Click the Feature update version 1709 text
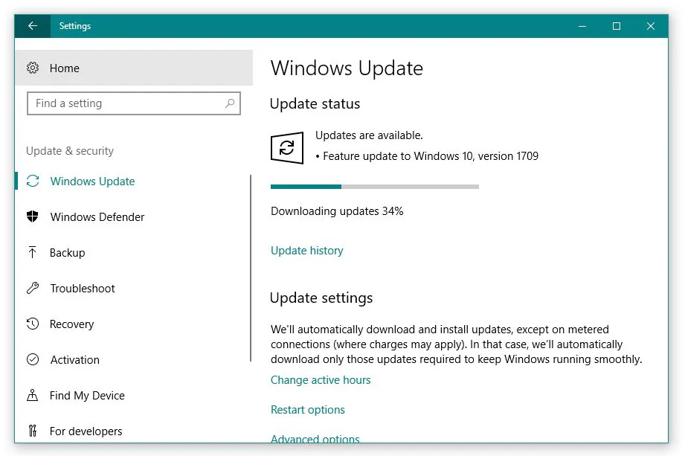The height and width of the screenshot is (456, 685). pyautogui.click(x=431, y=156)
